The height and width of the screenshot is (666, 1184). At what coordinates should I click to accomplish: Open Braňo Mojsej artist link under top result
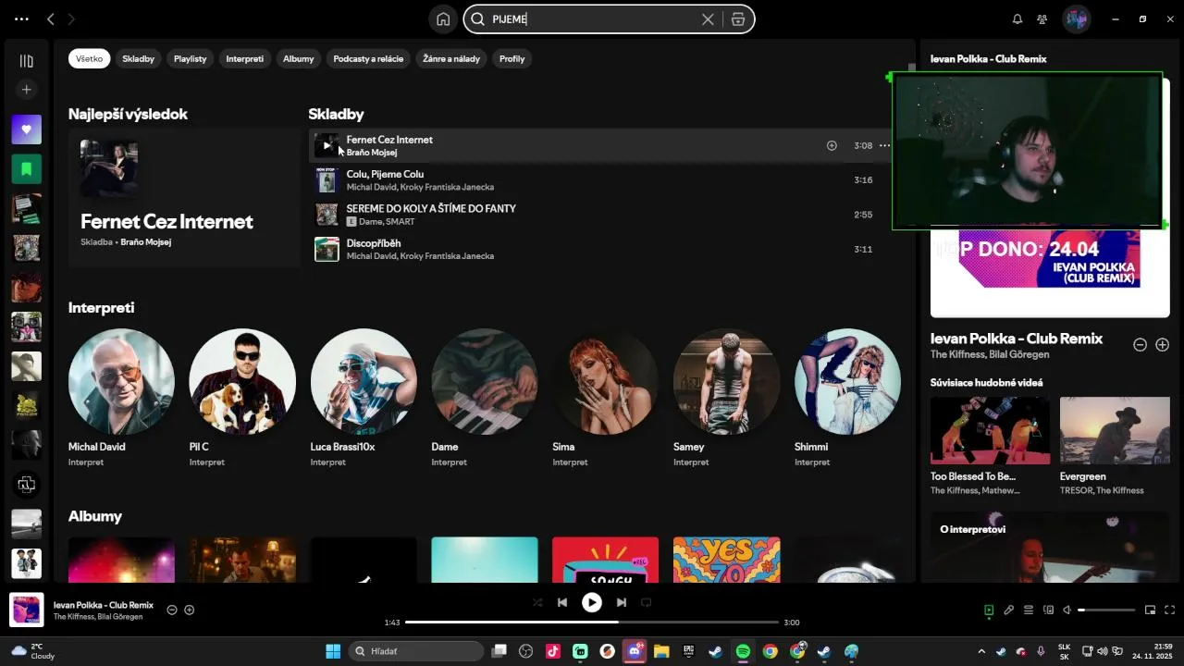[145, 242]
